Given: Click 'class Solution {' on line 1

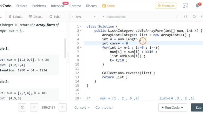Looking at the screenshot, I should click(102, 27).
